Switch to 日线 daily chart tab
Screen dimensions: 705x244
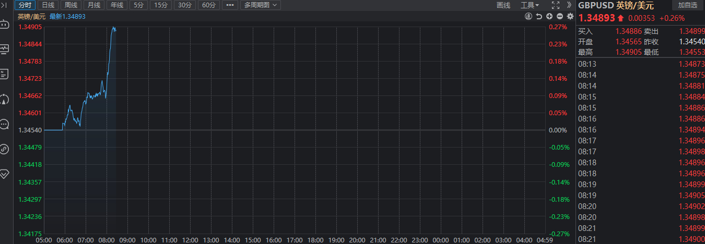[x=48, y=5]
